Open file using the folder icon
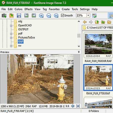The image size is (113, 113). click(12, 15)
